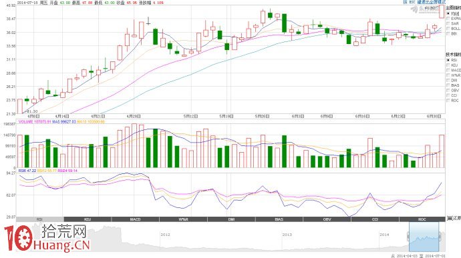Image resolution: width=461 pixels, height=258 pixels.
Task: Tick CCI in the technical indicator list
Action: click(x=448, y=95)
